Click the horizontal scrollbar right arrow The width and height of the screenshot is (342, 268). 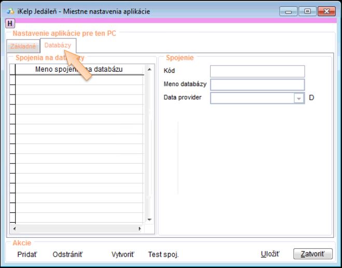140,229
